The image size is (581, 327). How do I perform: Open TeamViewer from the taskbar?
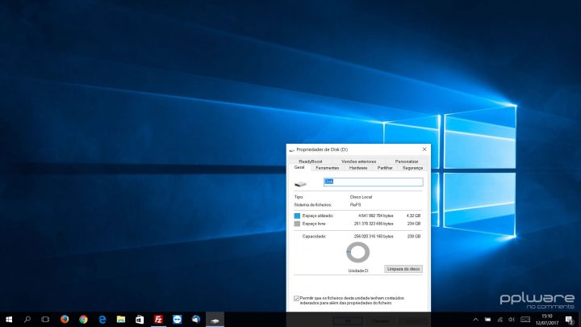177,320
